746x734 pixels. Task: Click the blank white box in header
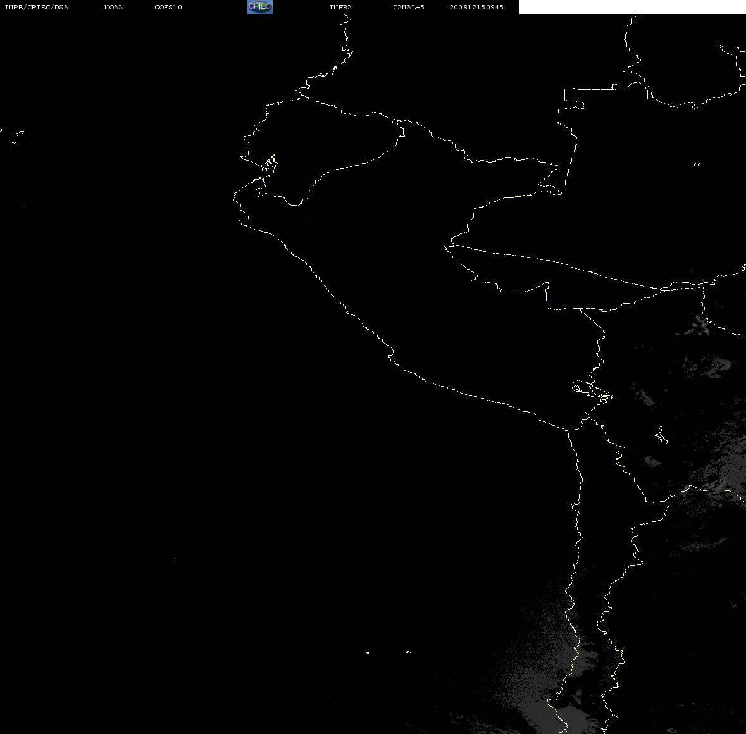coord(632,7)
